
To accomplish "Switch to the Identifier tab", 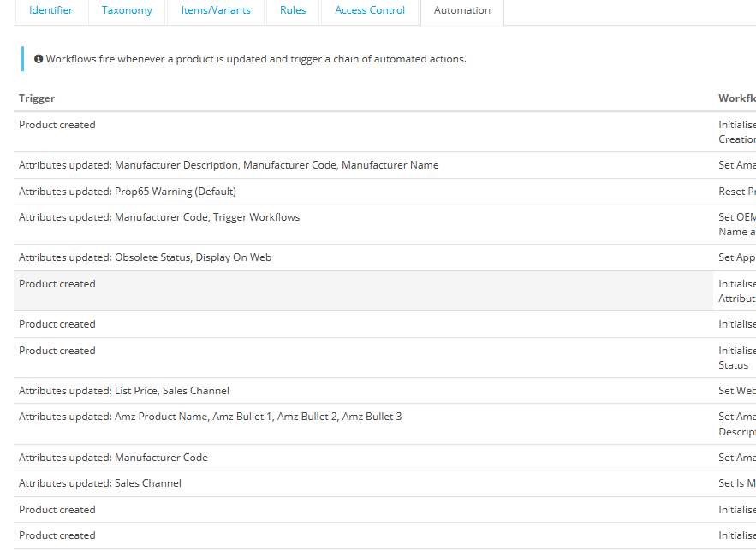I will coord(51,11).
